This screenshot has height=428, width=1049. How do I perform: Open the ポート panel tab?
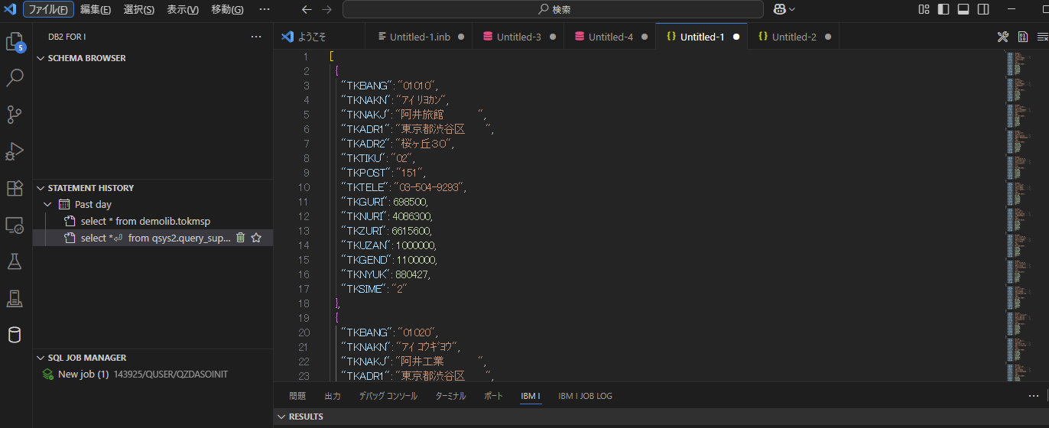(x=493, y=396)
